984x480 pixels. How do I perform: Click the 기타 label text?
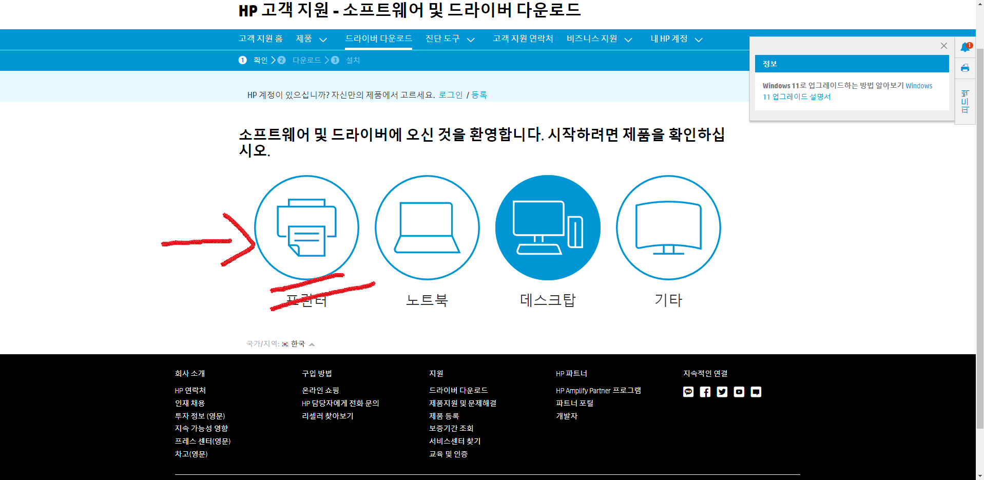pyautogui.click(x=668, y=300)
